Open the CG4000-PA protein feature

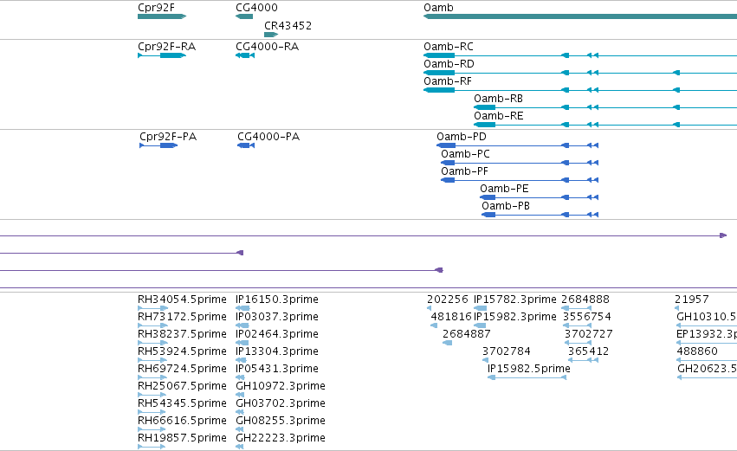click(x=246, y=145)
